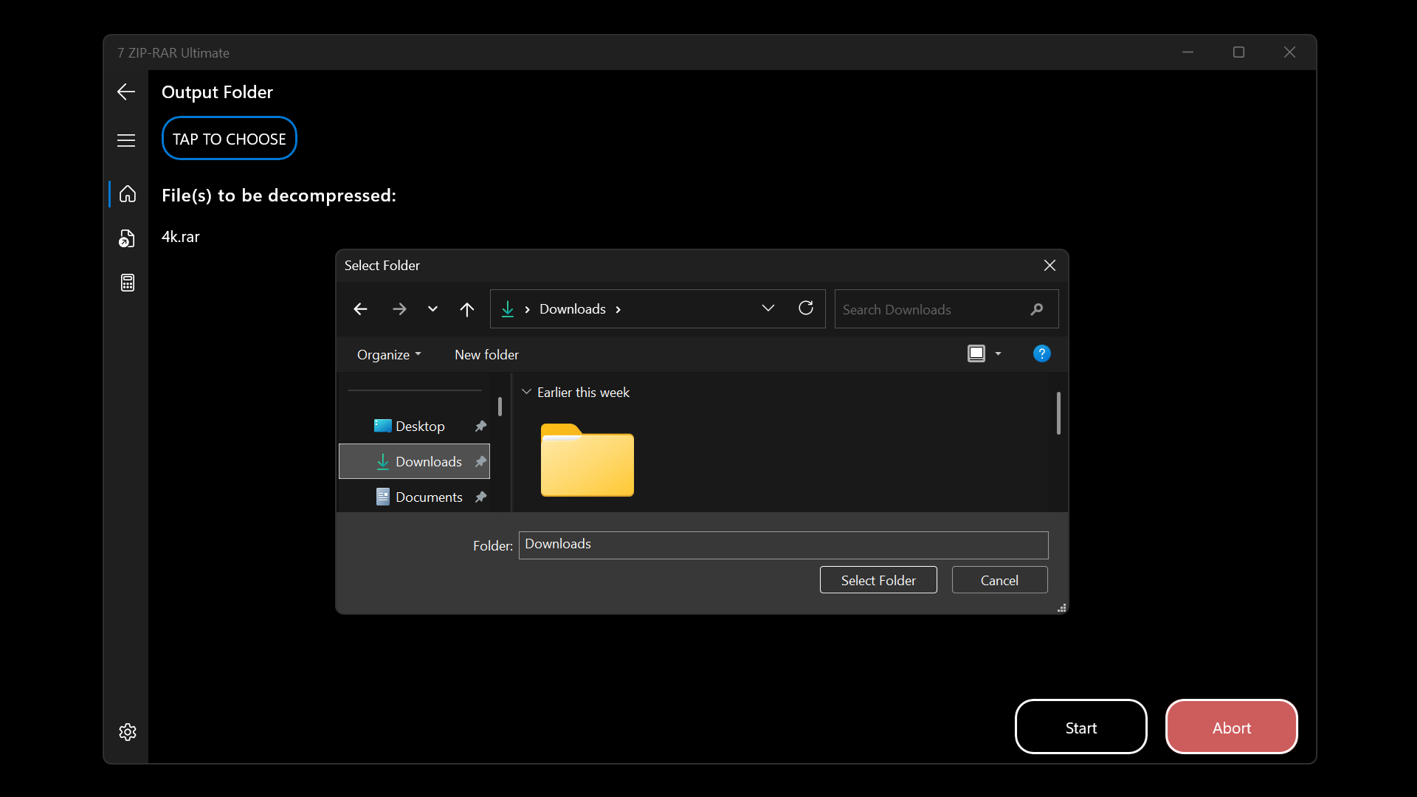Click the back arrow next to Output Folder
The height and width of the screenshot is (797, 1417).
click(125, 92)
